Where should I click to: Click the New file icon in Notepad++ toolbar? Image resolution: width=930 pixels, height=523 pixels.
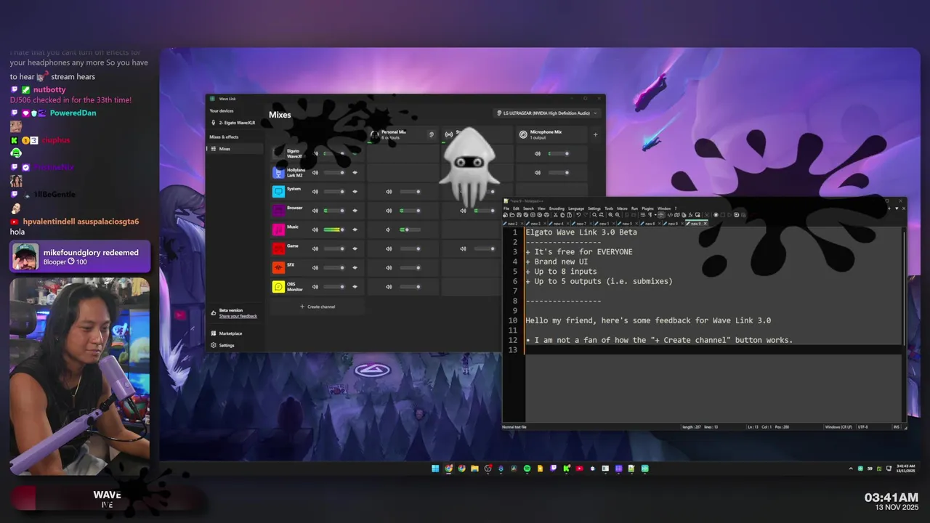(x=505, y=215)
